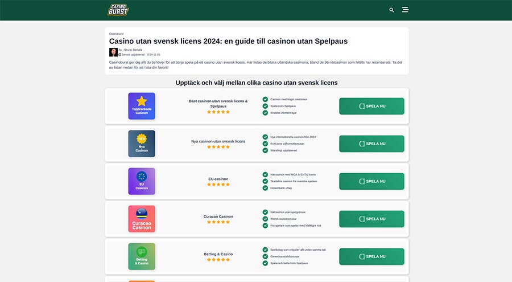Click the 'EU-casinon' title
The width and height of the screenshot is (512, 282).
click(x=218, y=179)
